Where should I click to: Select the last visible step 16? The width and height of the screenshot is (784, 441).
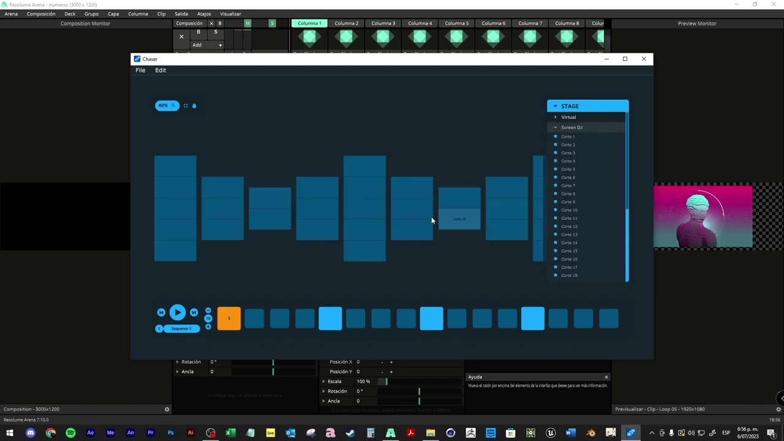(609, 318)
